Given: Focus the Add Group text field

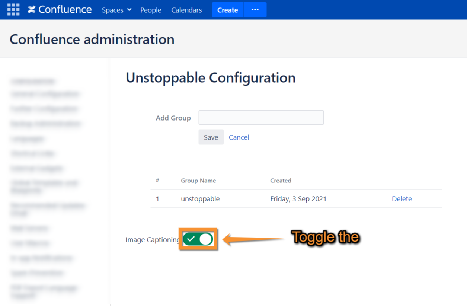Looking at the screenshot, I should click(261, 118).
